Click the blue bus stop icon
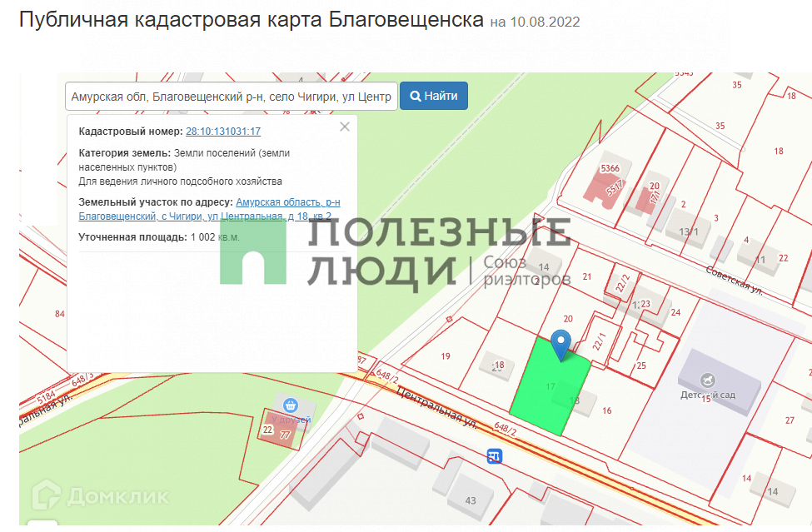 click(495, 456)
